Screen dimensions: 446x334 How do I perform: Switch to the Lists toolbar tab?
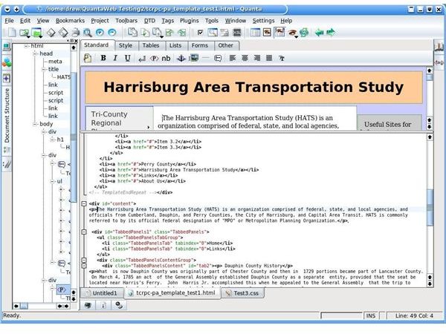(x=175, y=45)
